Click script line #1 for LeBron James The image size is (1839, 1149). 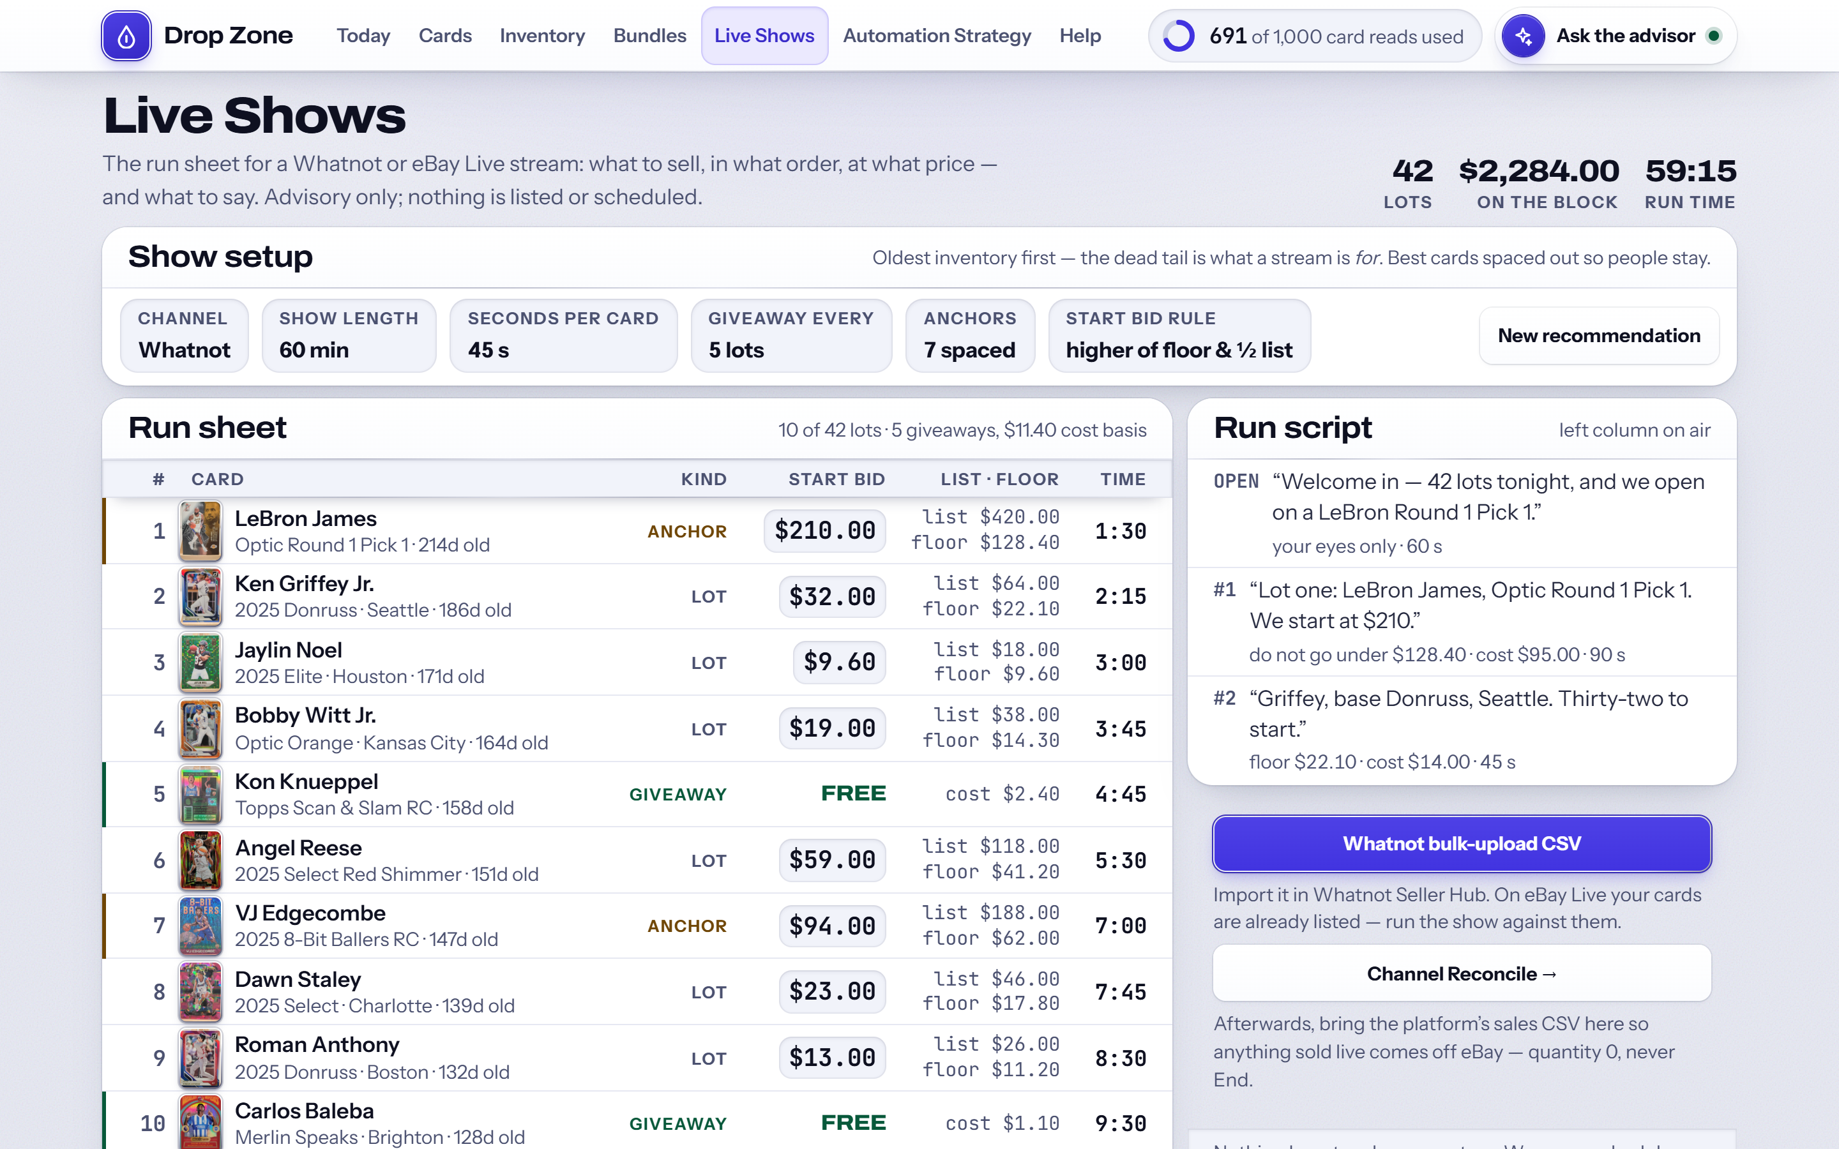pos(1462,622)
